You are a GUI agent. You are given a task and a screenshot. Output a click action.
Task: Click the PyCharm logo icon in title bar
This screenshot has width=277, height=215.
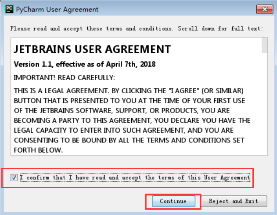(x=9, y=9)
